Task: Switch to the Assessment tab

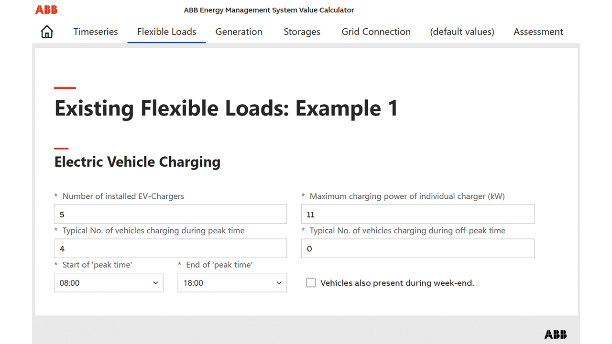Action: pyautogui.click(x=538, y=32)
